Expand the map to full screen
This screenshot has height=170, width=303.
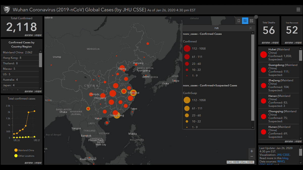[x=256, y=17]
